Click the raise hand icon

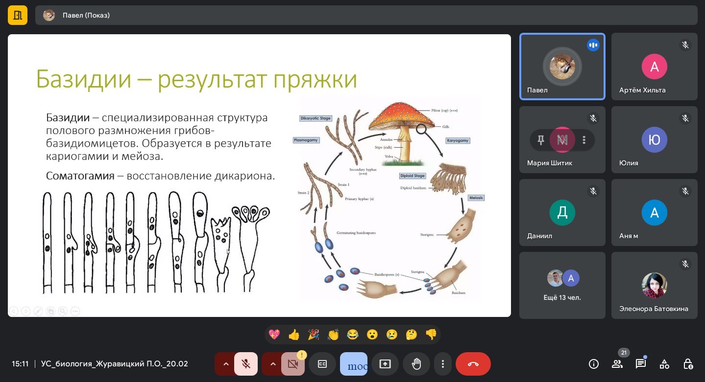[416, 364]
